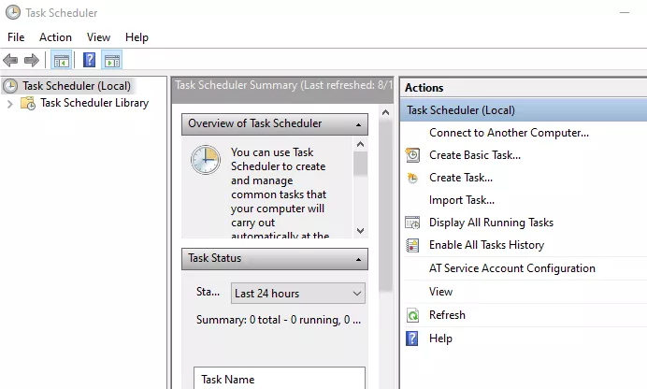The image size is (647, 389).
Task: Click the Display All Running Tasks icon
Action: click(412, 223)
